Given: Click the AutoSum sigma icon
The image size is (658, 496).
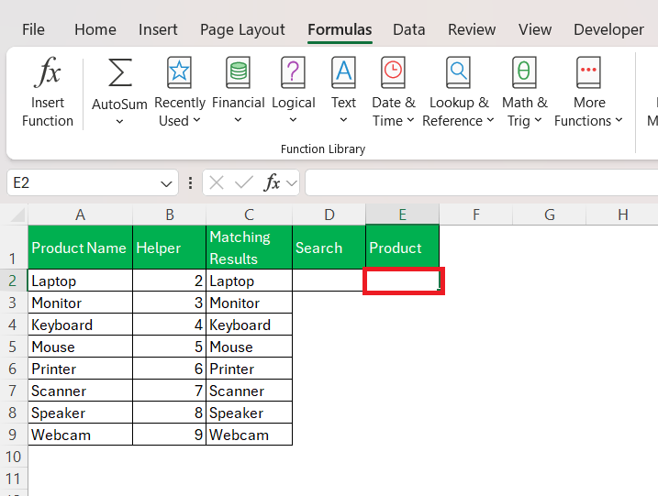Looking at the screenshot, I should [x=120, y=72].
